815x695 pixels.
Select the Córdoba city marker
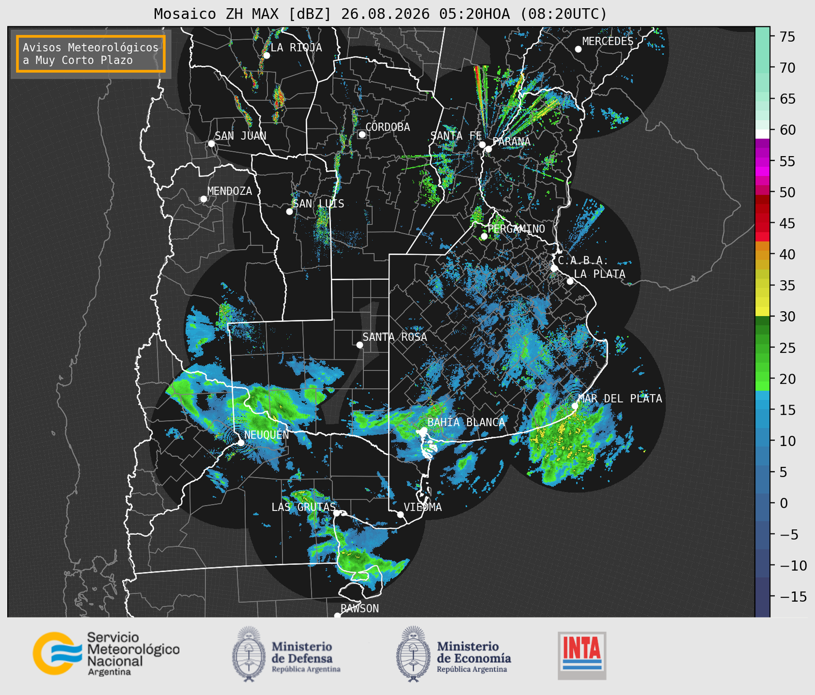point(362,134)
